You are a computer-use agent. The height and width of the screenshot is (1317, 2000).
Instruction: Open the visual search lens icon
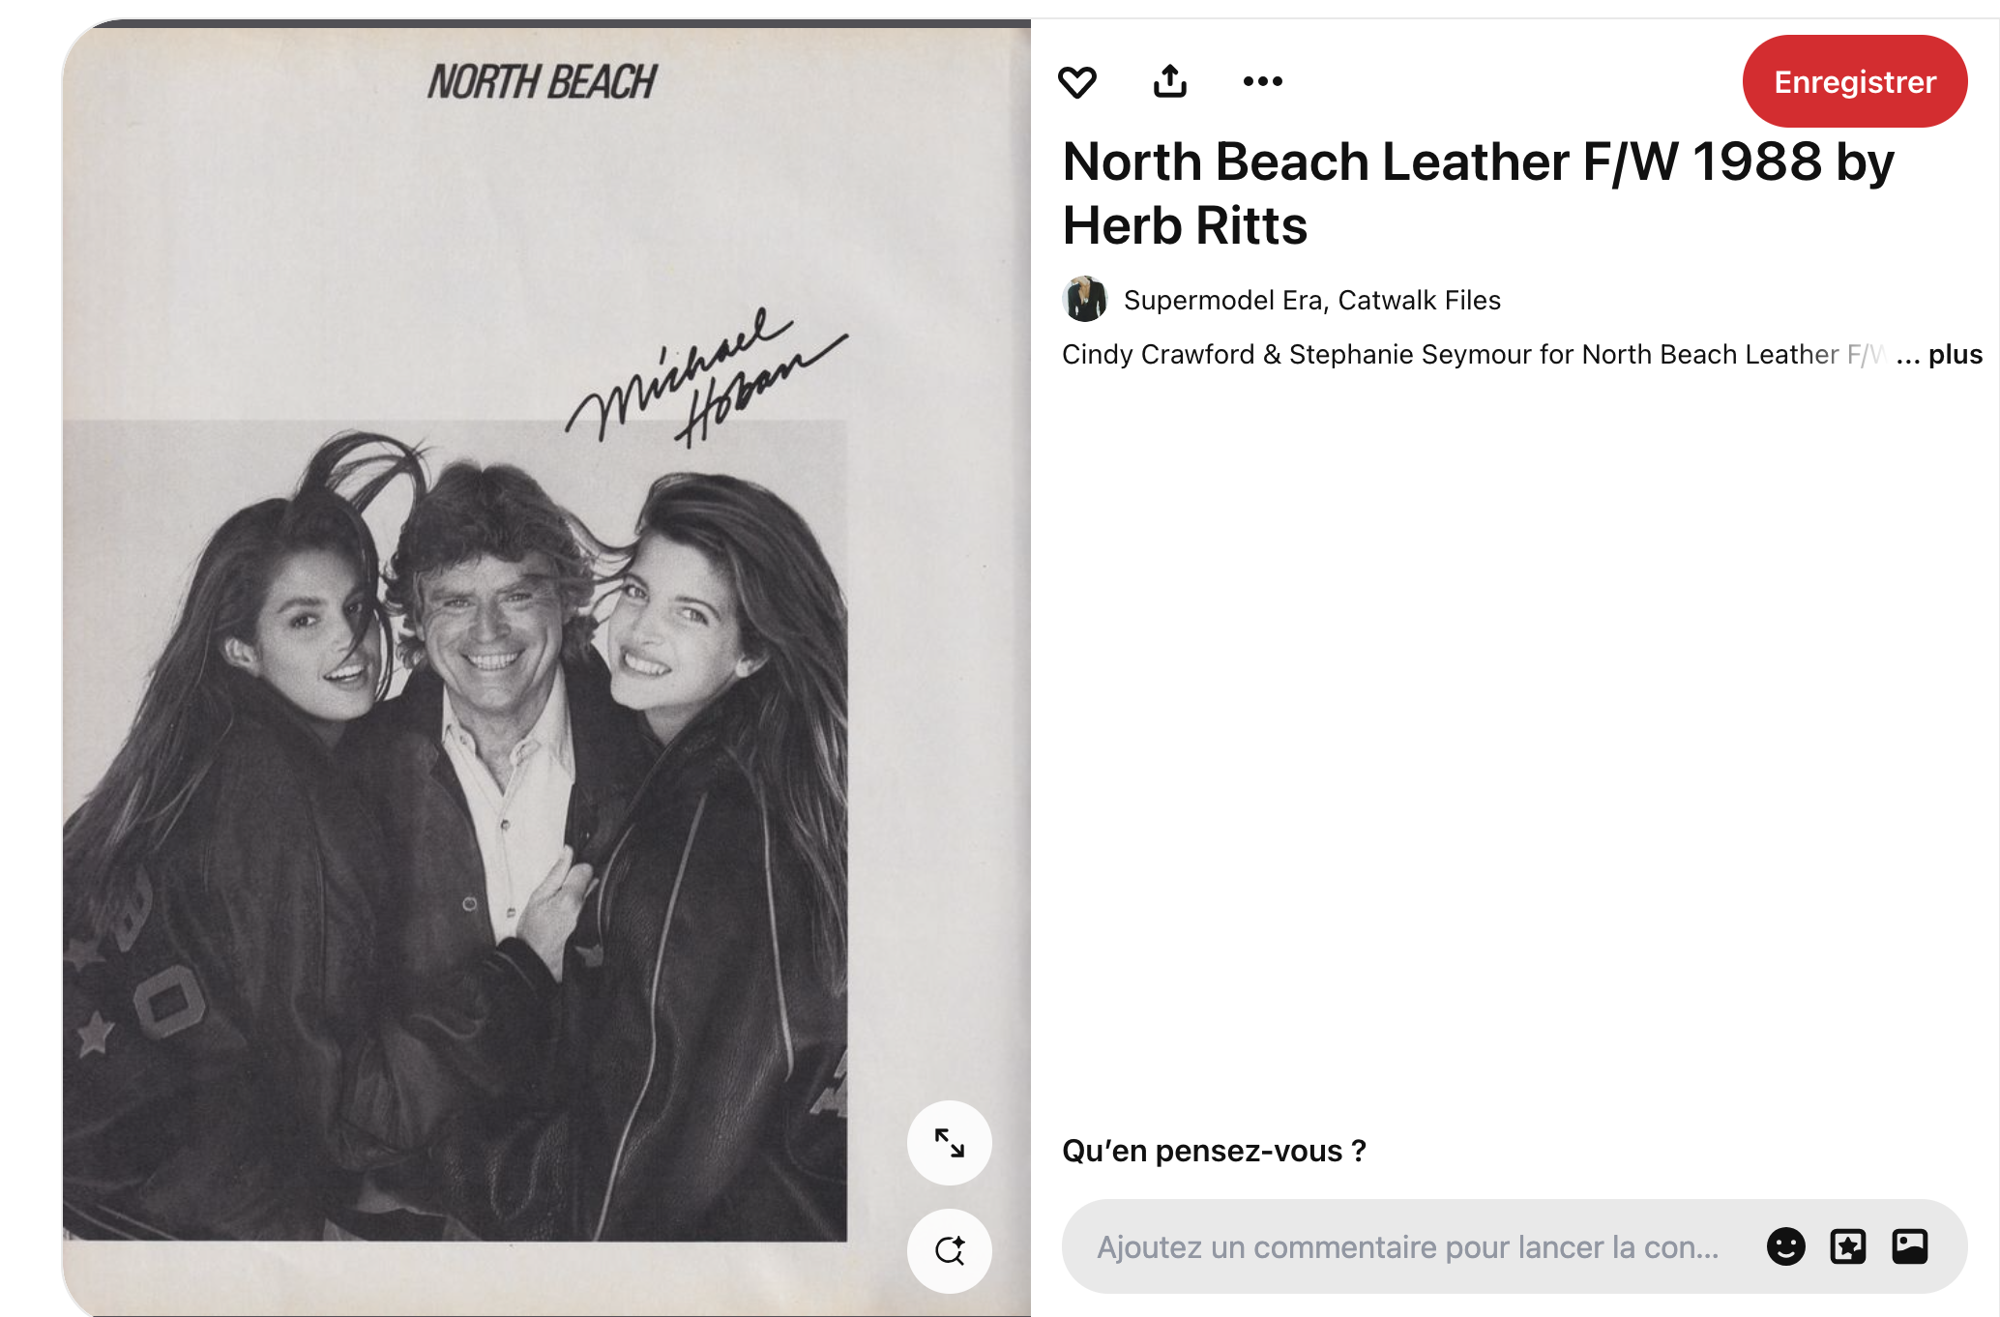pyautogui.click(x=950, y=1250)
